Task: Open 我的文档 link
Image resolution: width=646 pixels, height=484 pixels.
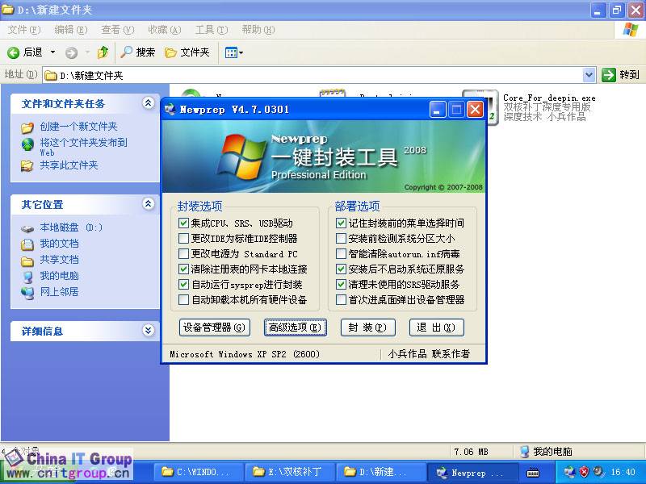Action: pyautogui.click(x=59, y=244)
